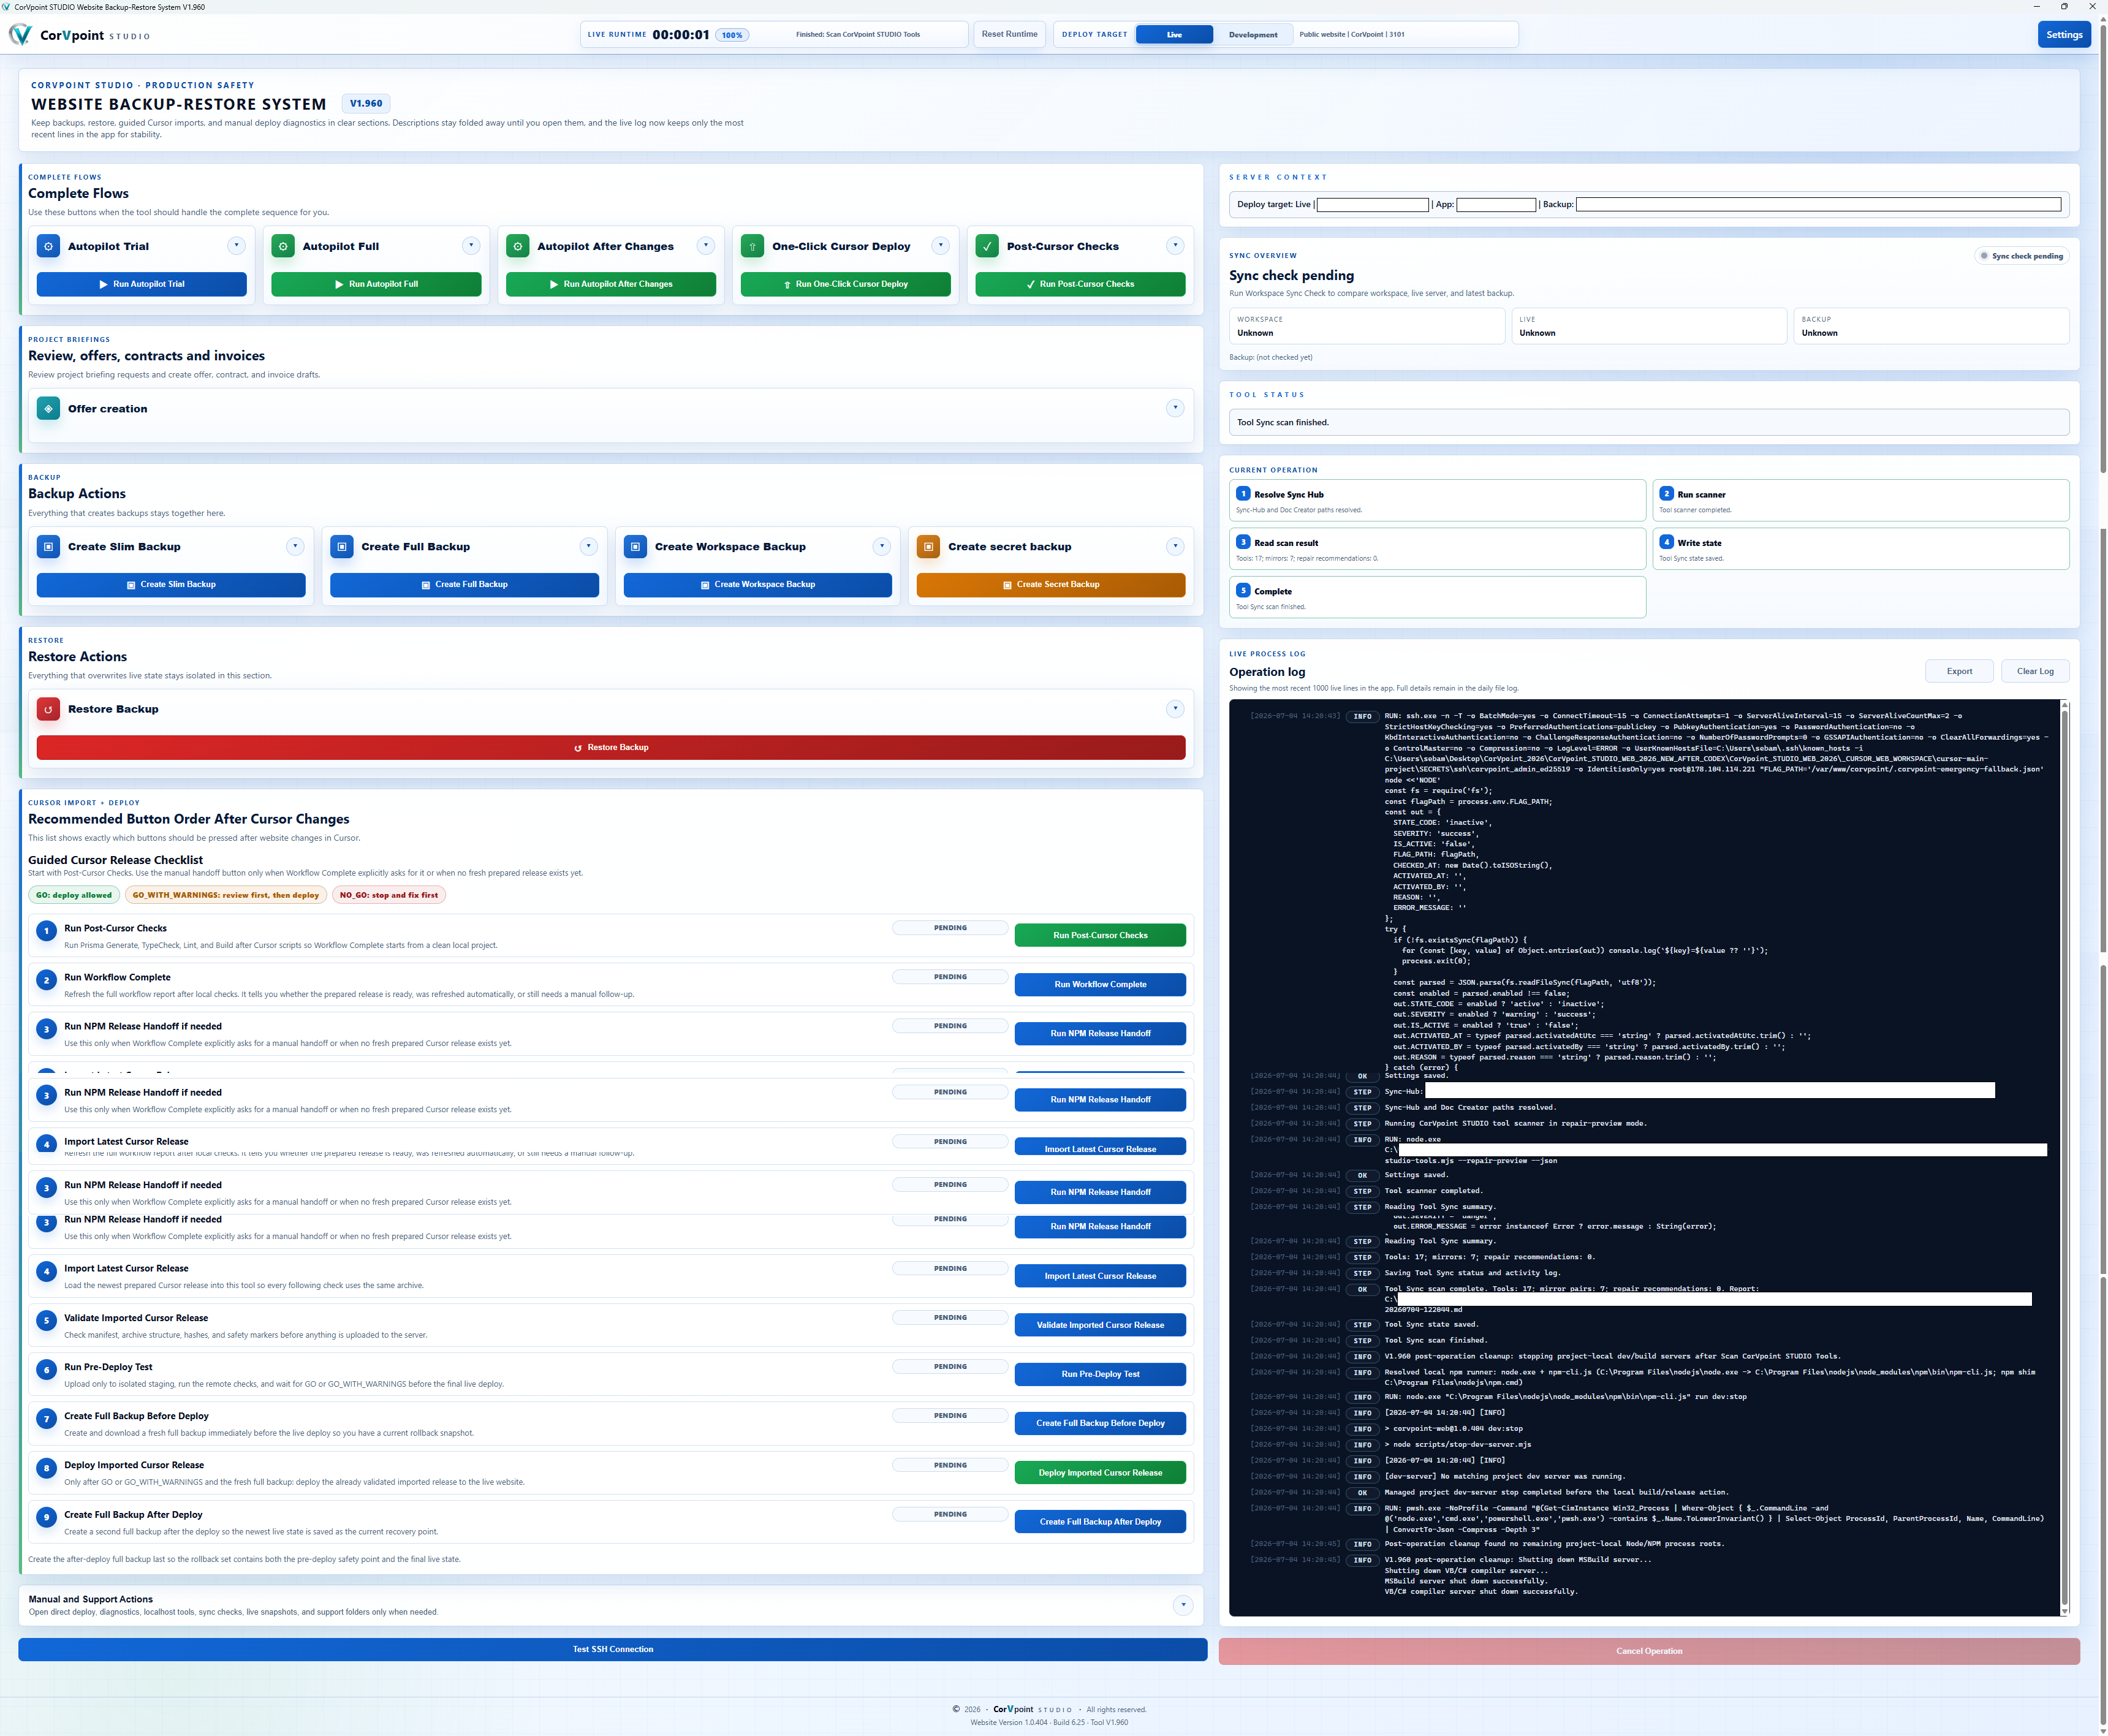The height and width of the screenshot is (1736, 2108).
Task: Switch deploy target to Development
Action: point(1253,34)
